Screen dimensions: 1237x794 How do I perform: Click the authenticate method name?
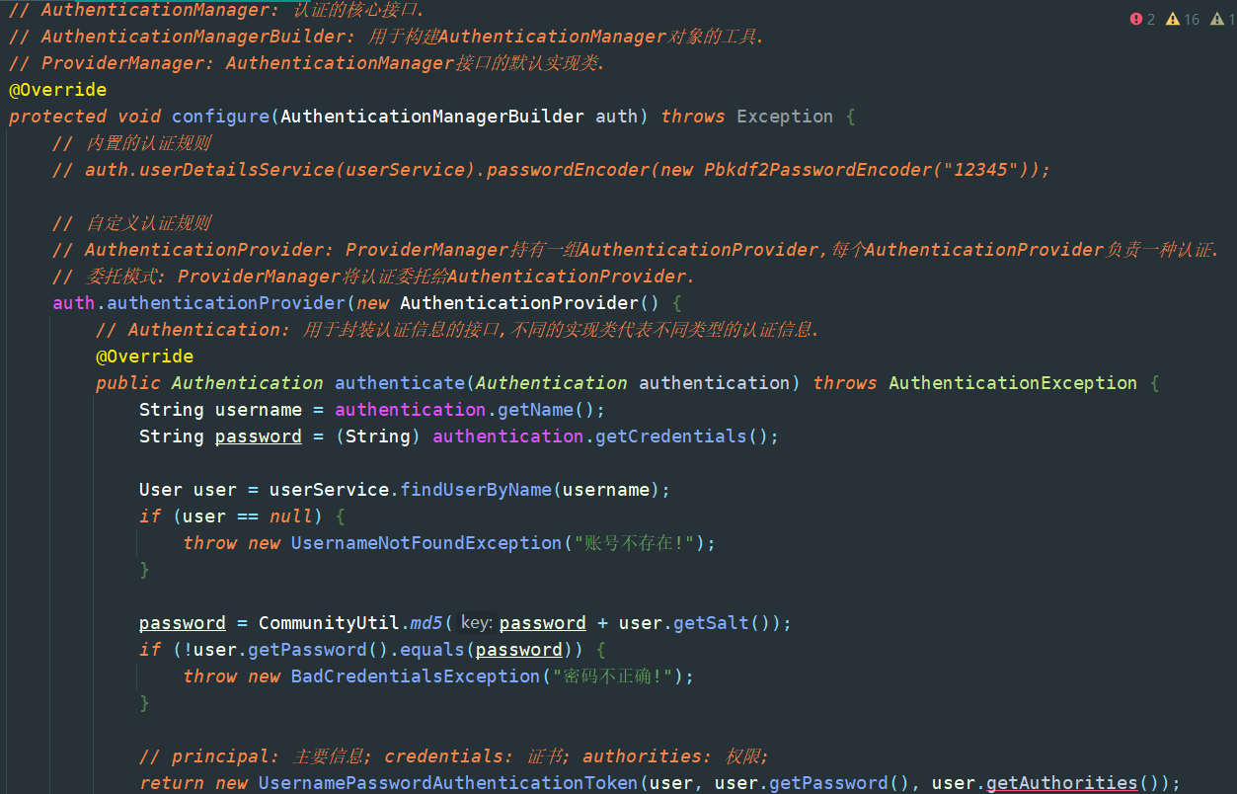tap(400, 383)
